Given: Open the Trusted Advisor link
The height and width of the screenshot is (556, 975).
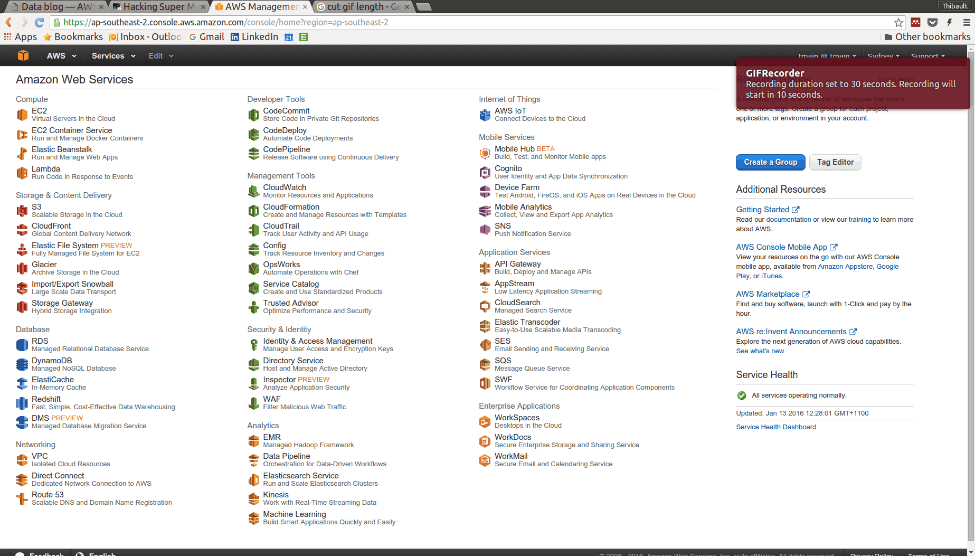Looking at the screenshot, I should tap(291, 303).
